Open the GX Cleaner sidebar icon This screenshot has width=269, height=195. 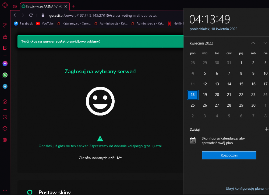click(5, 37)
